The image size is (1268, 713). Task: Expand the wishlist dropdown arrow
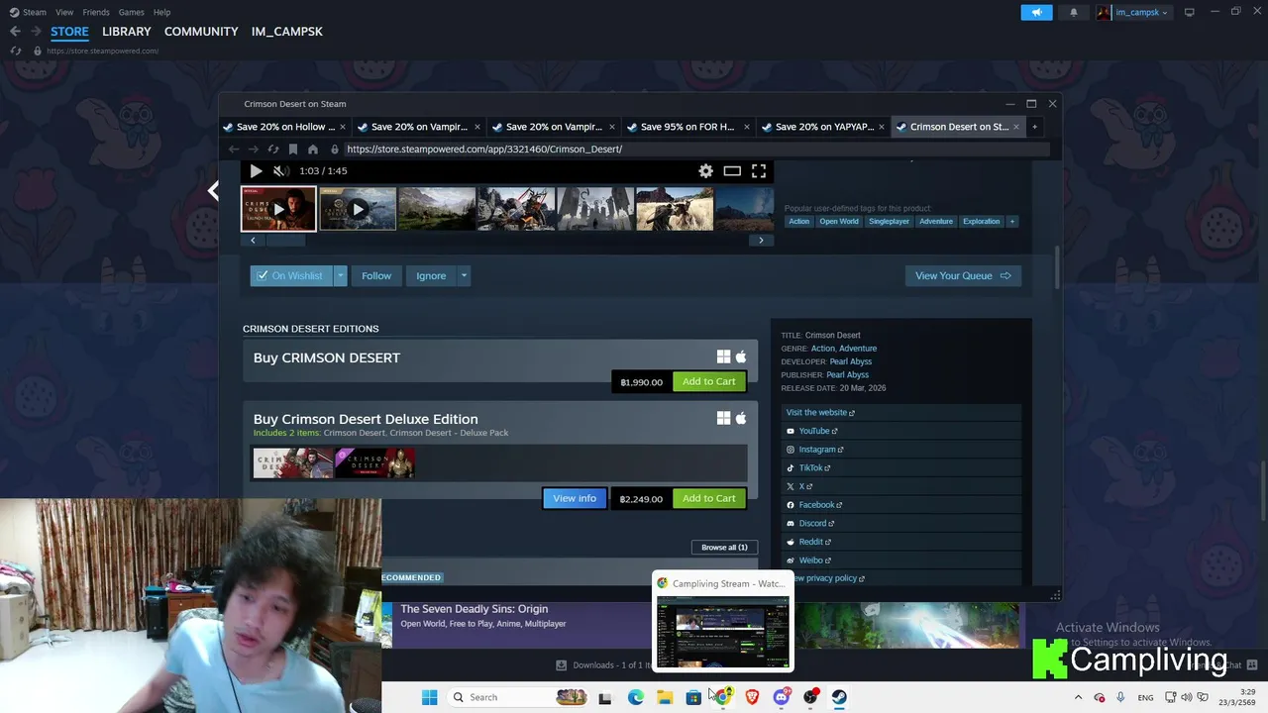pyautogui.click(x=340, y=275)
